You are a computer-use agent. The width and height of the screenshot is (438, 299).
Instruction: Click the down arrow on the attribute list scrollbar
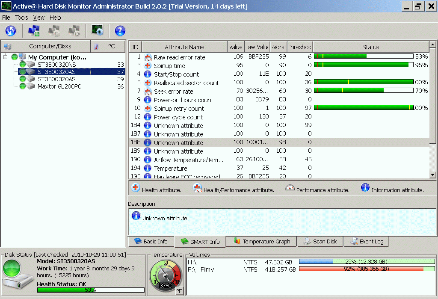pos(432,174)
